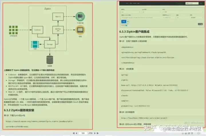Go to the first page using the rewind icon
206x136 pixels.
pos(74,133)
